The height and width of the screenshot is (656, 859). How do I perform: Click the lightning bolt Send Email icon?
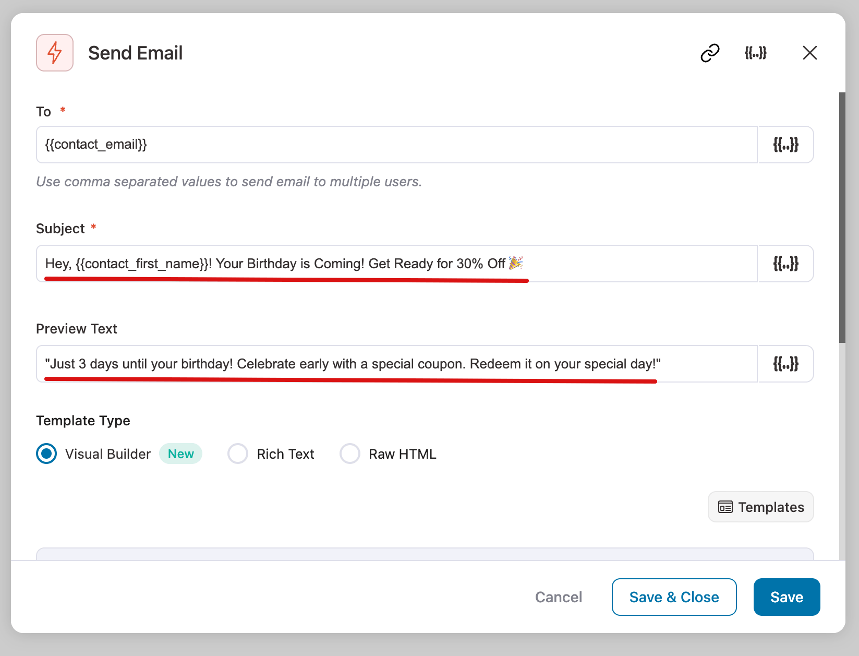tap(55, 53)
